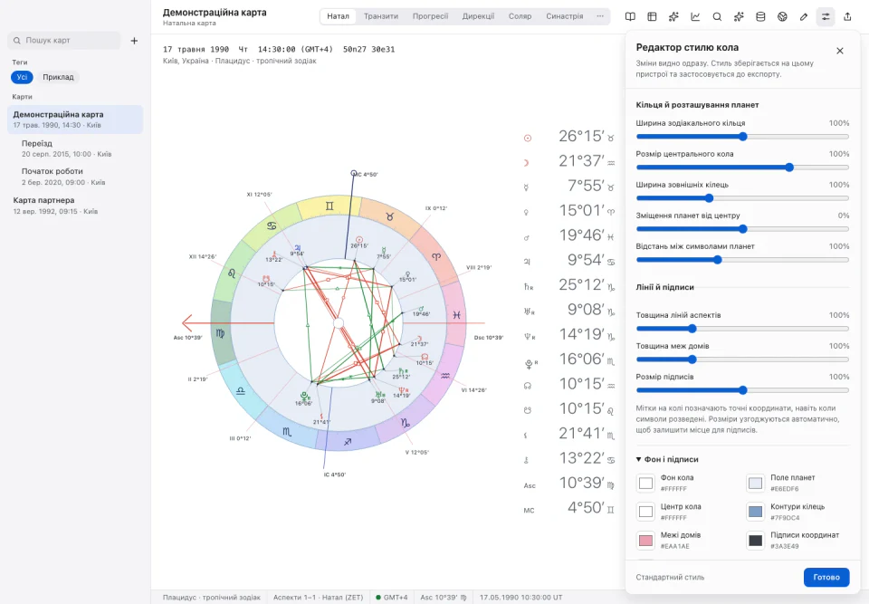Pick the Межі домів color swatch
Viewport: 869px width, 604px height.
pos(645,541)
